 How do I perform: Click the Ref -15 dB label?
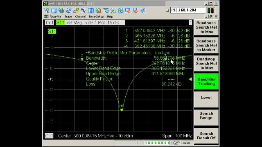[x=108, y=22]
